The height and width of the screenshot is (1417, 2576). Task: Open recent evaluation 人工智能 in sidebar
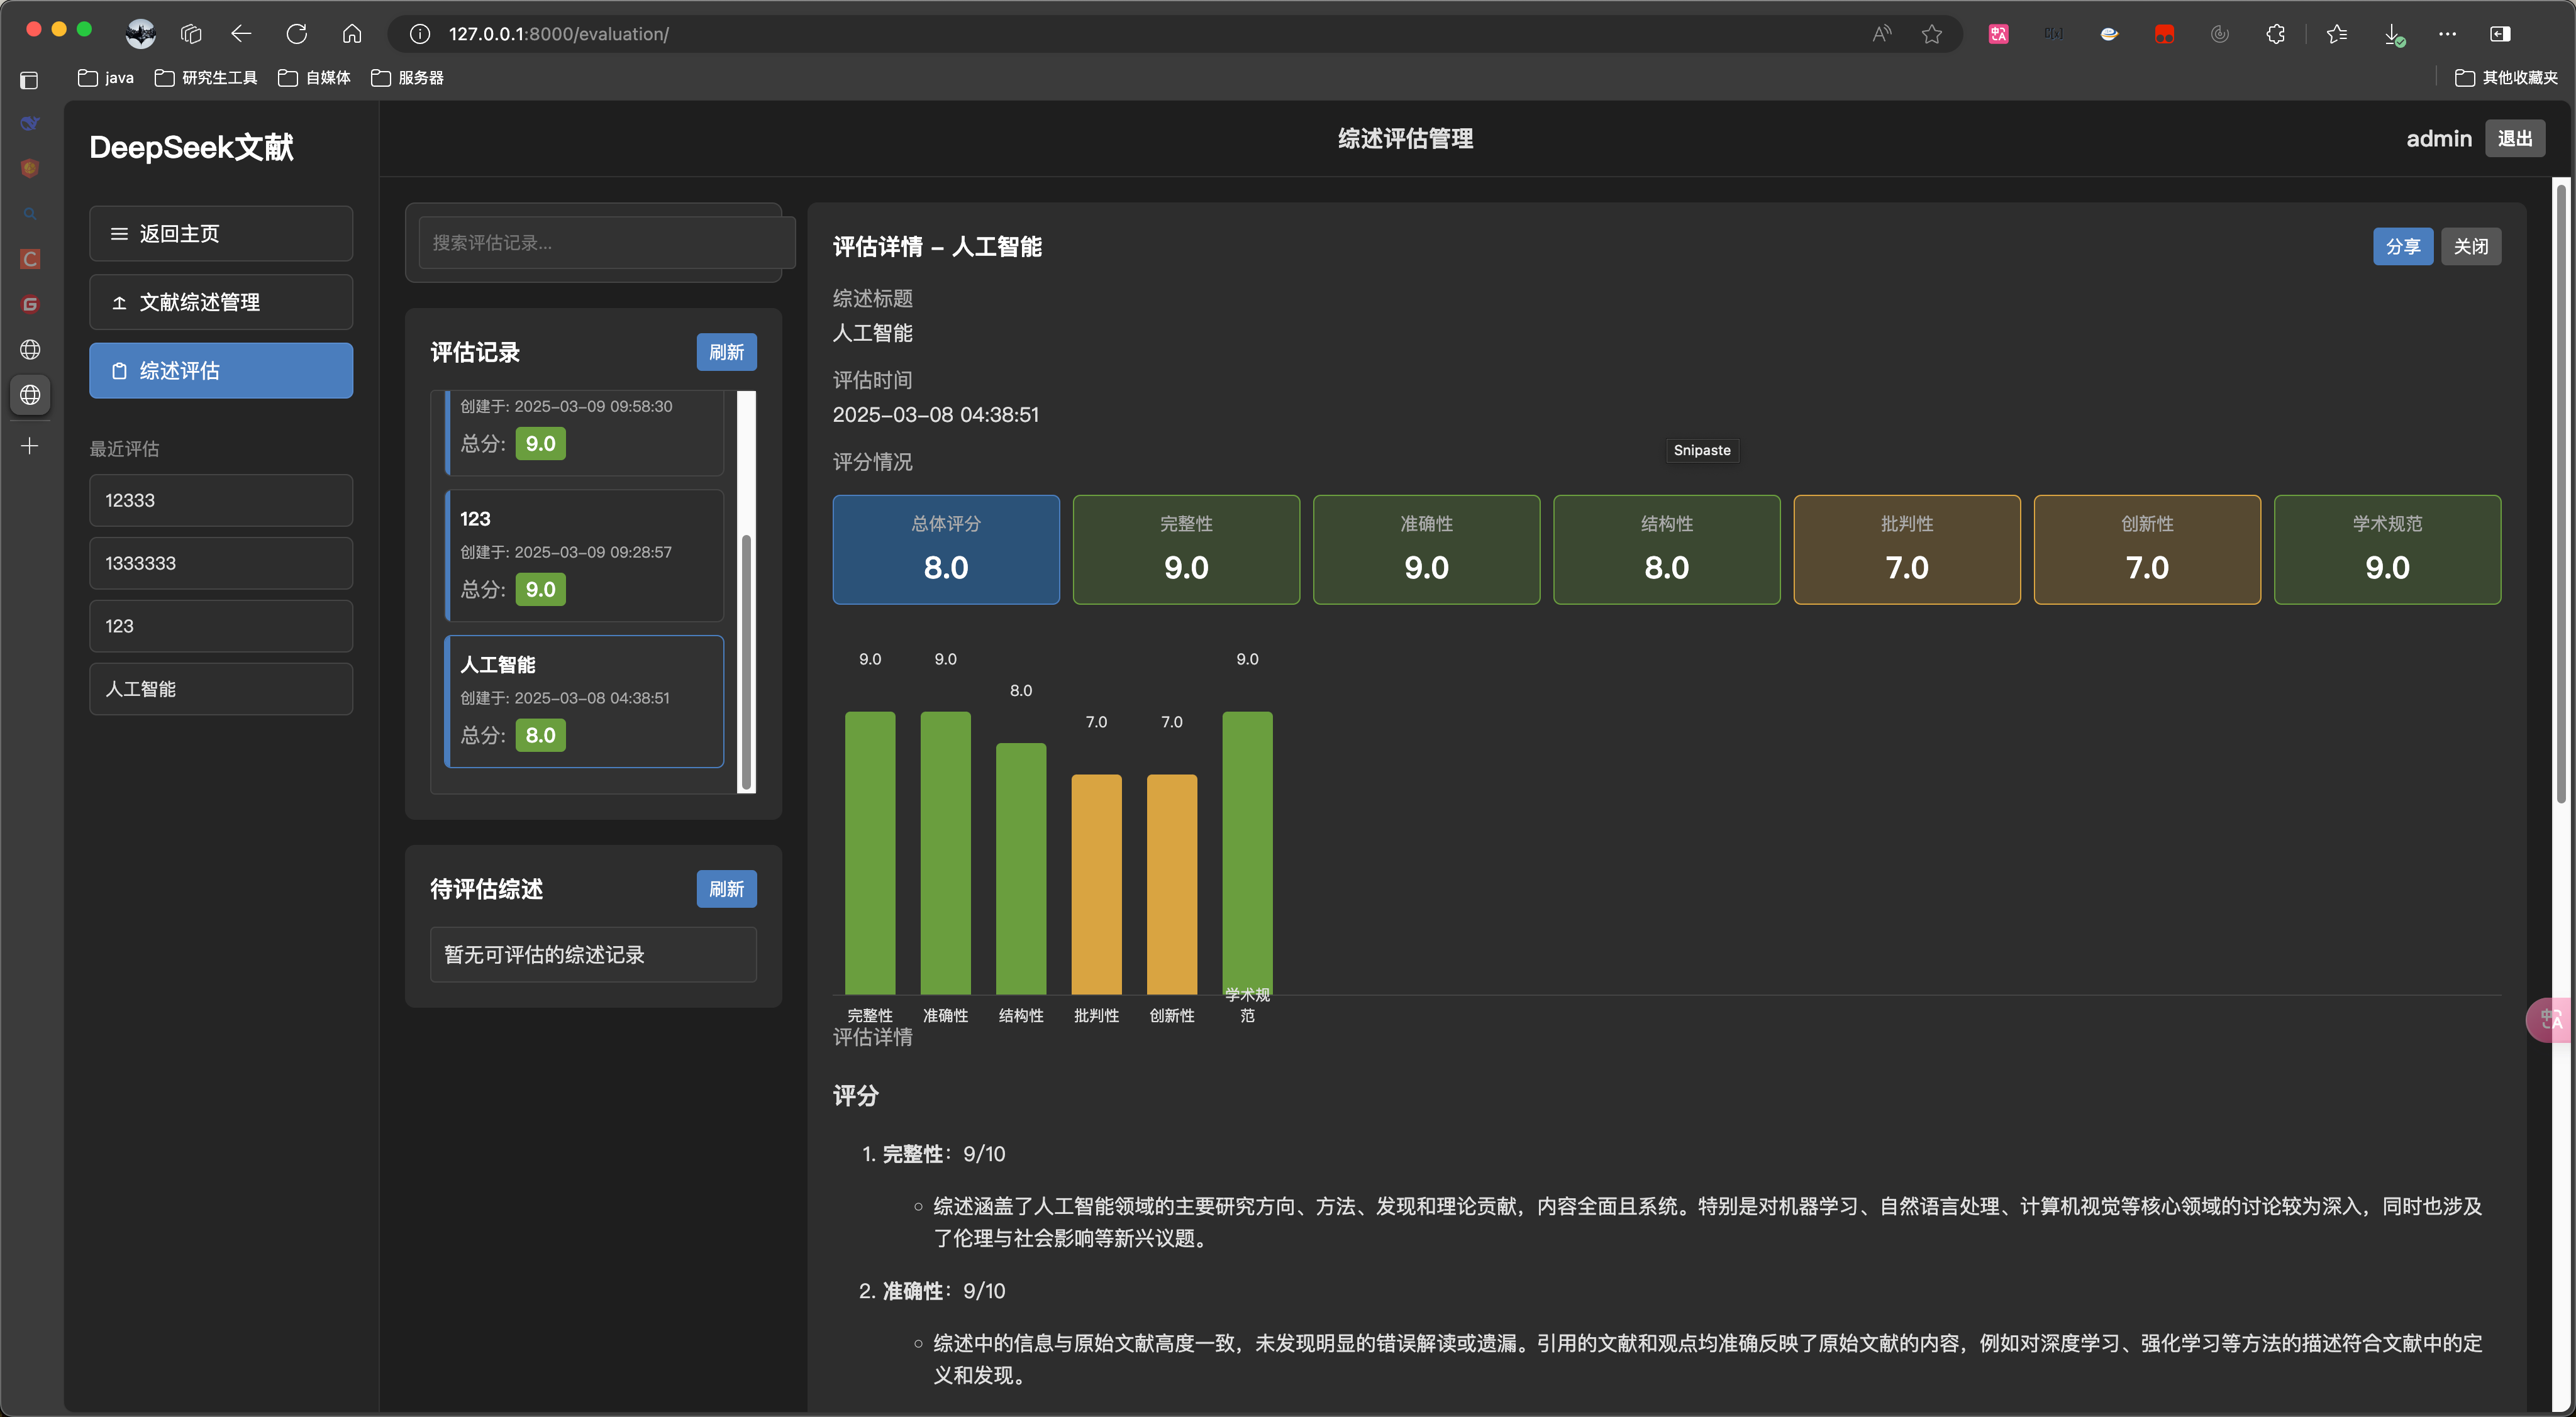click(x=221, y=690)
